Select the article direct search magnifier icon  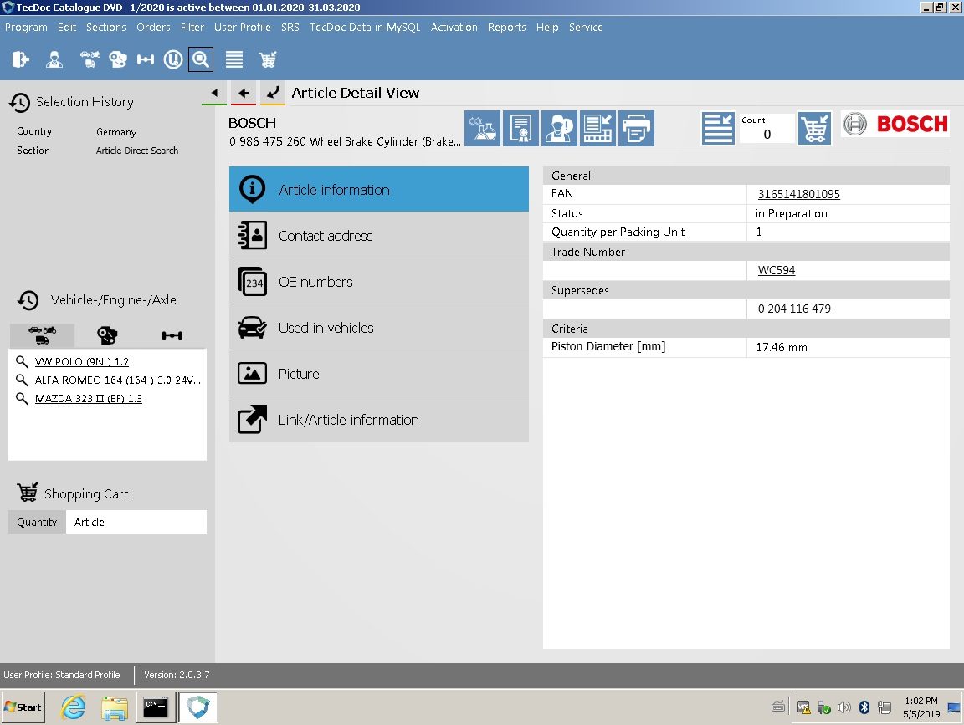pyautogui.click(x=201, y=59)
